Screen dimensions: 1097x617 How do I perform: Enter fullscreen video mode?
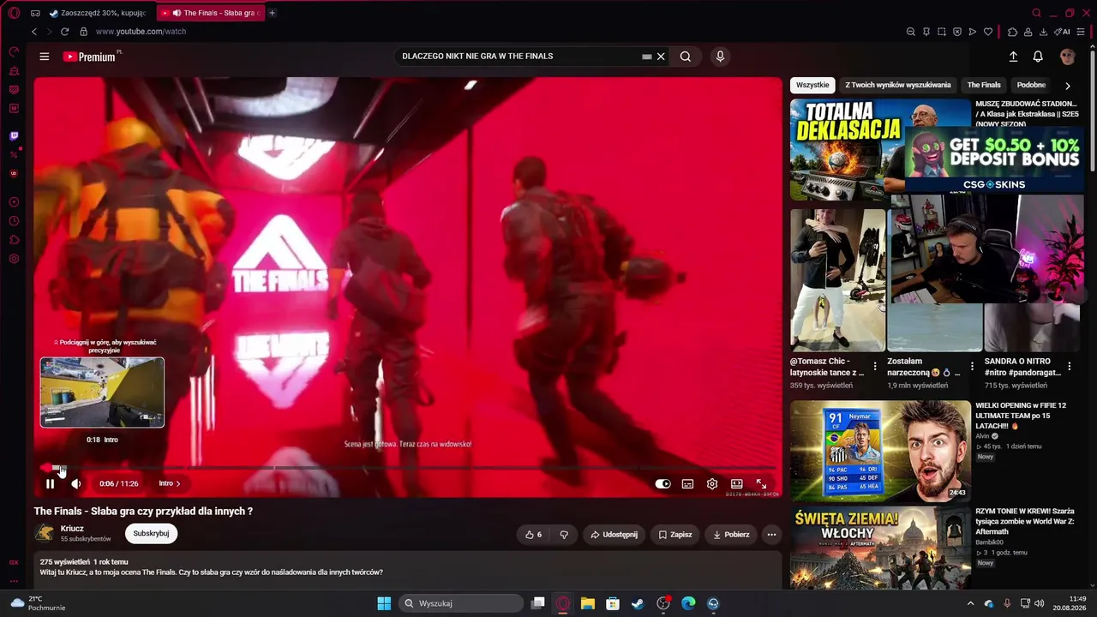761,483
